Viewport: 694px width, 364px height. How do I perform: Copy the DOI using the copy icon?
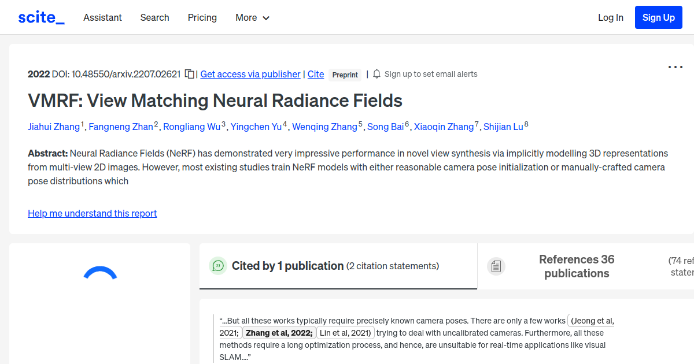coord(189,74)
